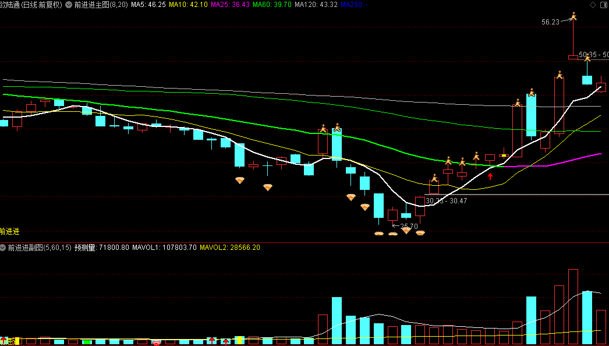Click the yellow 前进进 label in main chart

point(10,232)
